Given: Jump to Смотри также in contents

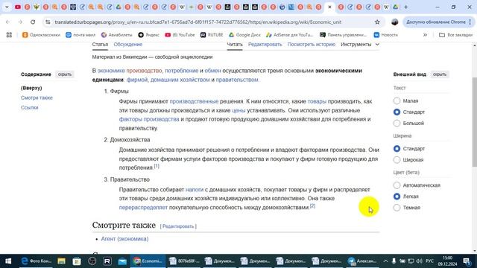Looking at the screenshot, I should [x=37, y=98].
